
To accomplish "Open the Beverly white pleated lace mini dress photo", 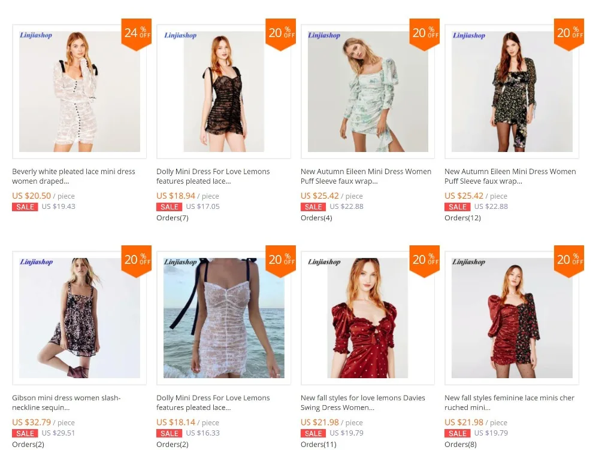I will pyautogui.click(x=80, y=92).
